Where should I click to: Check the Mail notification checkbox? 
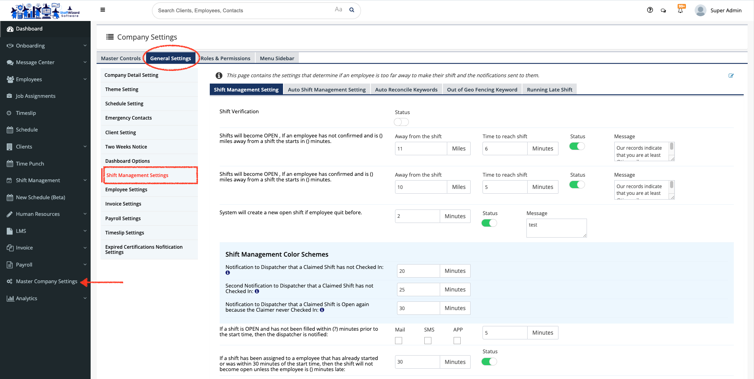[399, 341]
